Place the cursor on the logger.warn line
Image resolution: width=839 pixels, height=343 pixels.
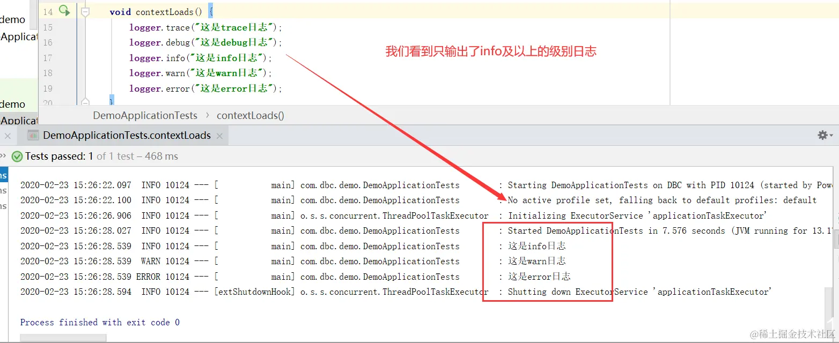point(201,73)
